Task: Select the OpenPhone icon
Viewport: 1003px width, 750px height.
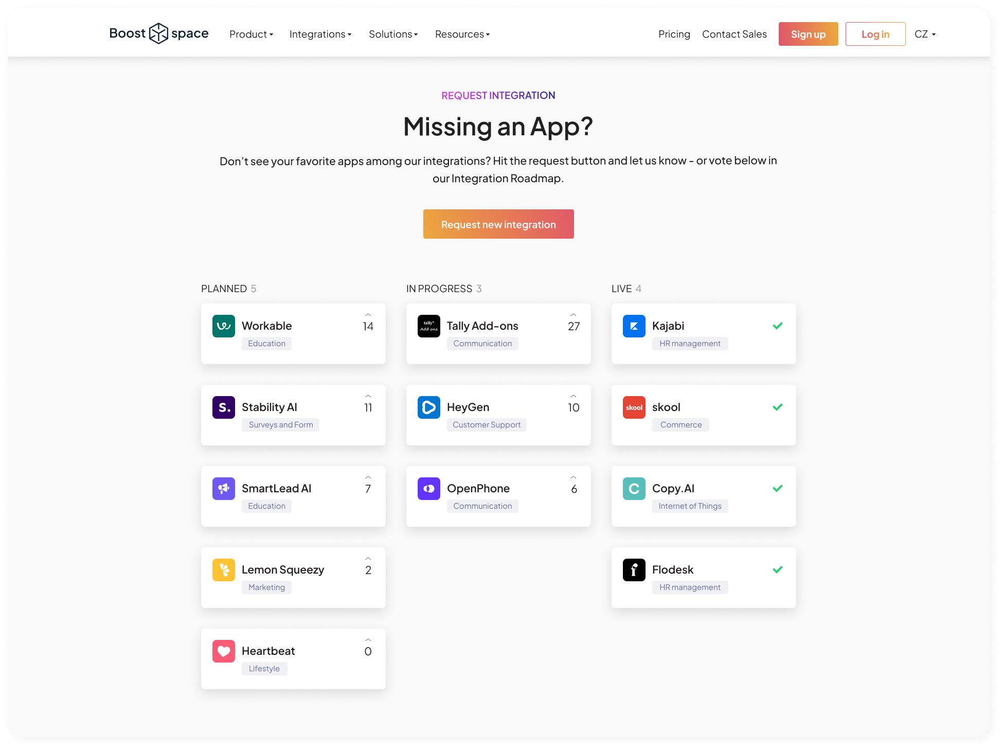Action: (428, 488)
